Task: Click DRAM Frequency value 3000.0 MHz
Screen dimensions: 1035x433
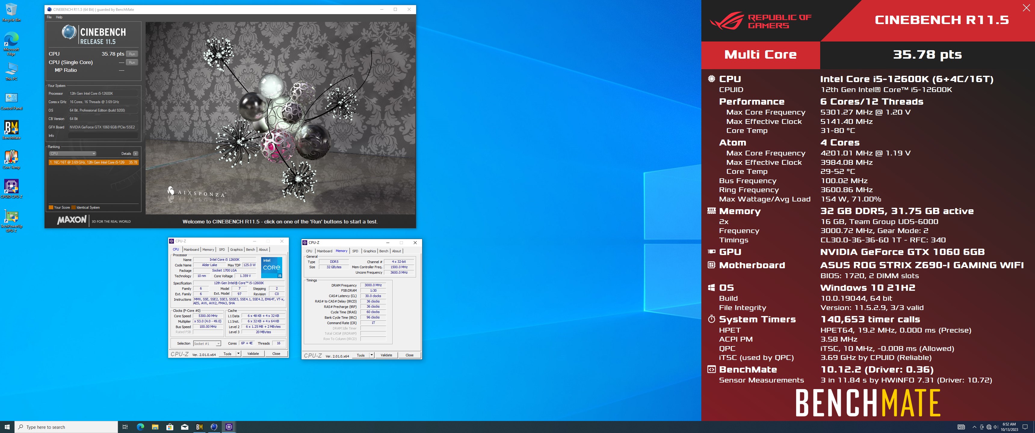Action: tap(373, 285)
